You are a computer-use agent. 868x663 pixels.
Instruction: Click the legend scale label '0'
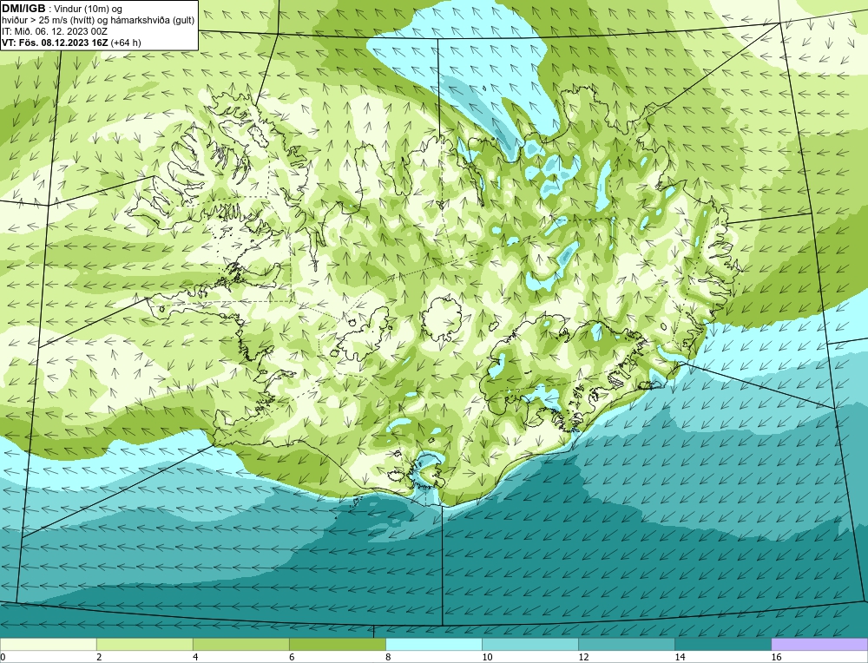(x=3, y=657)
